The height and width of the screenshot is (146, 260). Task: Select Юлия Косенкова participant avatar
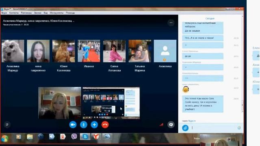pos(63,51)
